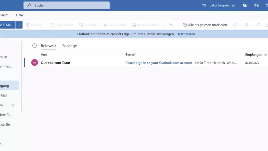Open the Hilfe menu tab

20,15
